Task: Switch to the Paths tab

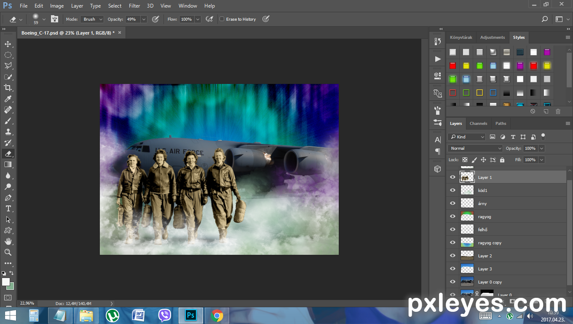Action: coord(501,124)
